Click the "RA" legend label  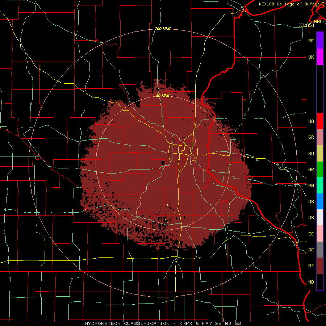pyautogui.click(x=311, y=186)
